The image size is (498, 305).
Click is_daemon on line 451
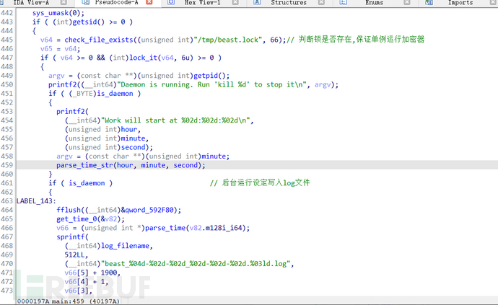click(x=115, y=94)
